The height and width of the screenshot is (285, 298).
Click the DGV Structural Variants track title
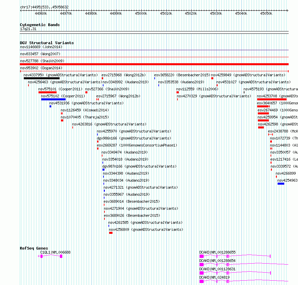tap(47, 43)
